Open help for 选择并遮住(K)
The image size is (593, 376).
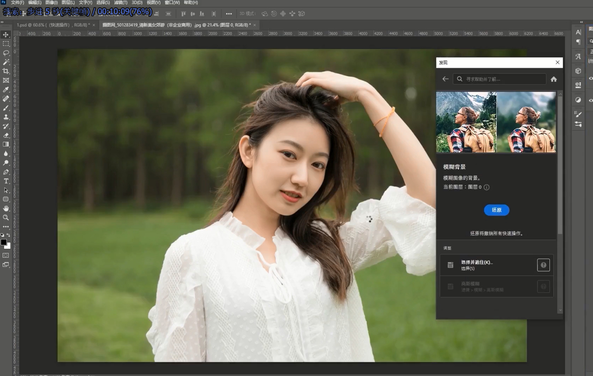pyautogui.click(x=544, y=265)
